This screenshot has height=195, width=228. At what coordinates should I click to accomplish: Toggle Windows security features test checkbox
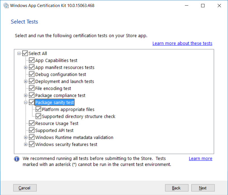(32, 144)
